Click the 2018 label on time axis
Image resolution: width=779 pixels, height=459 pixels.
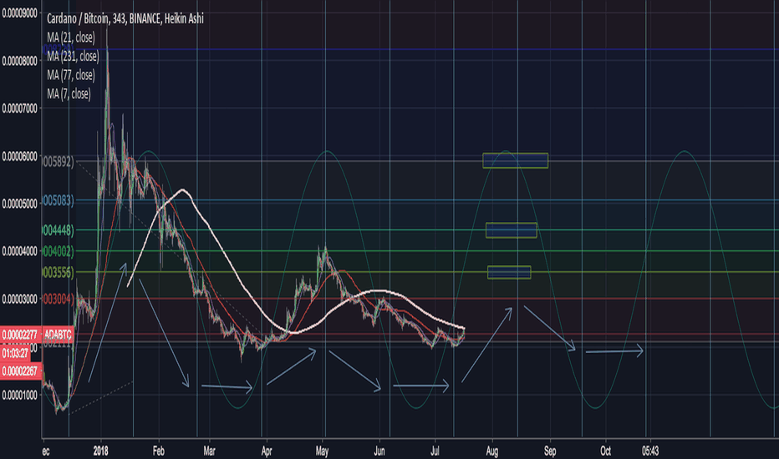(101, 451)
